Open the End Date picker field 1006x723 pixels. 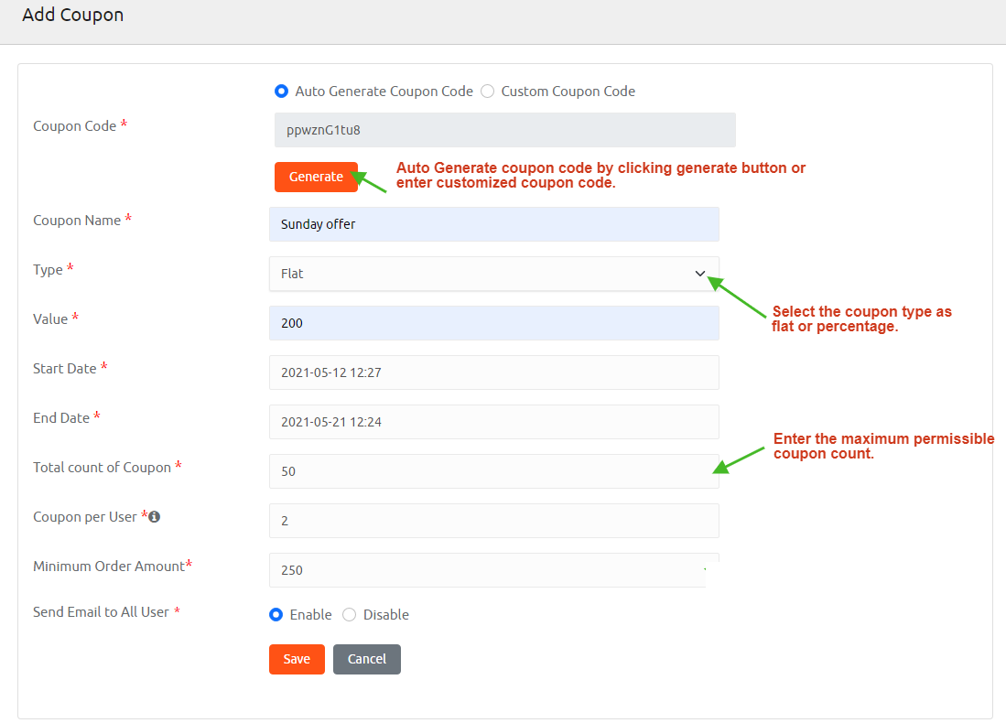493,422
